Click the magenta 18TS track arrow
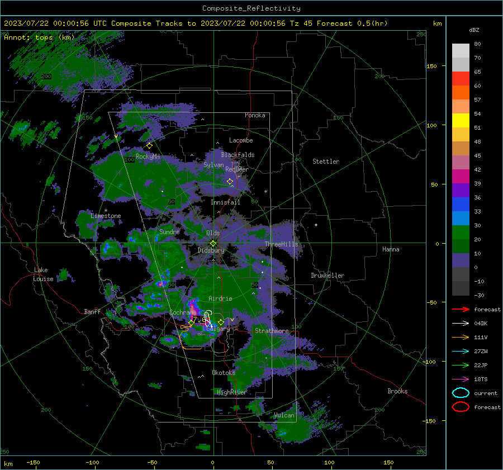The height and width of the screenshot is (470, 503). [461, 379]
